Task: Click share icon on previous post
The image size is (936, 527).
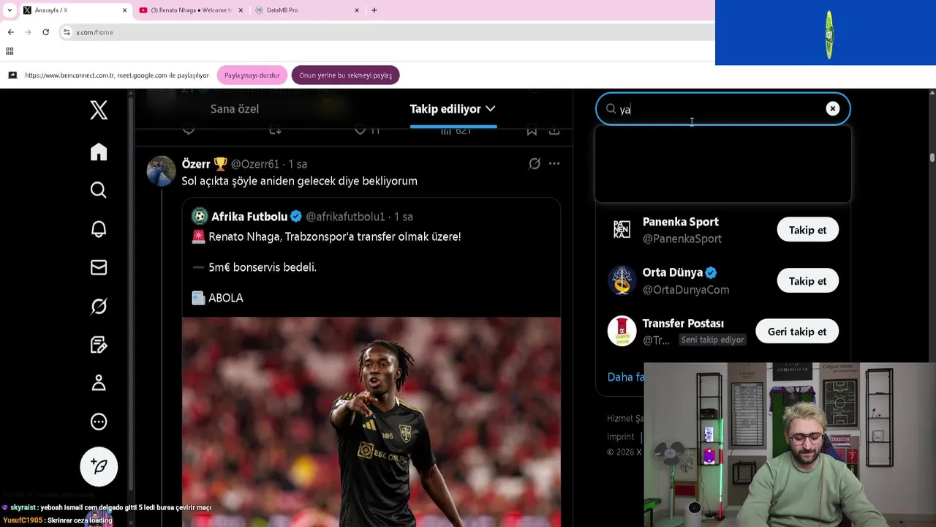Action: pyautogui.click(x=554, y=131)
